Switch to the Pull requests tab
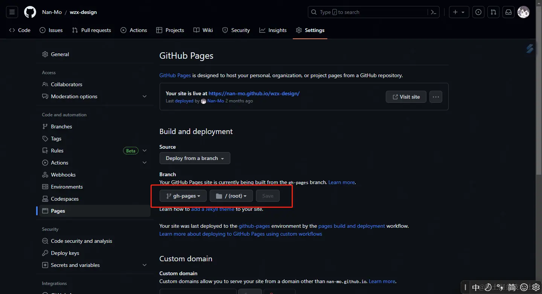This screenshot has width=542, height=294. pos(91,30)
